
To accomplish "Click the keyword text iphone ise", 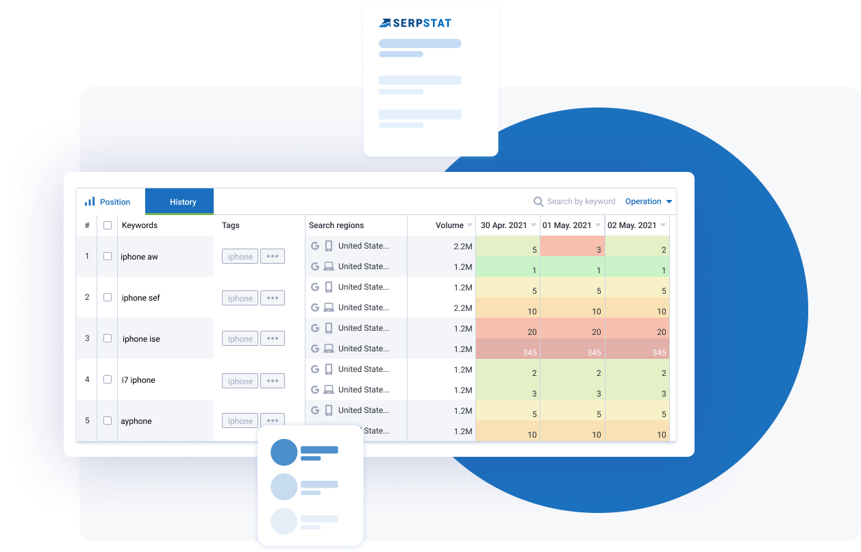I will 141,339.
